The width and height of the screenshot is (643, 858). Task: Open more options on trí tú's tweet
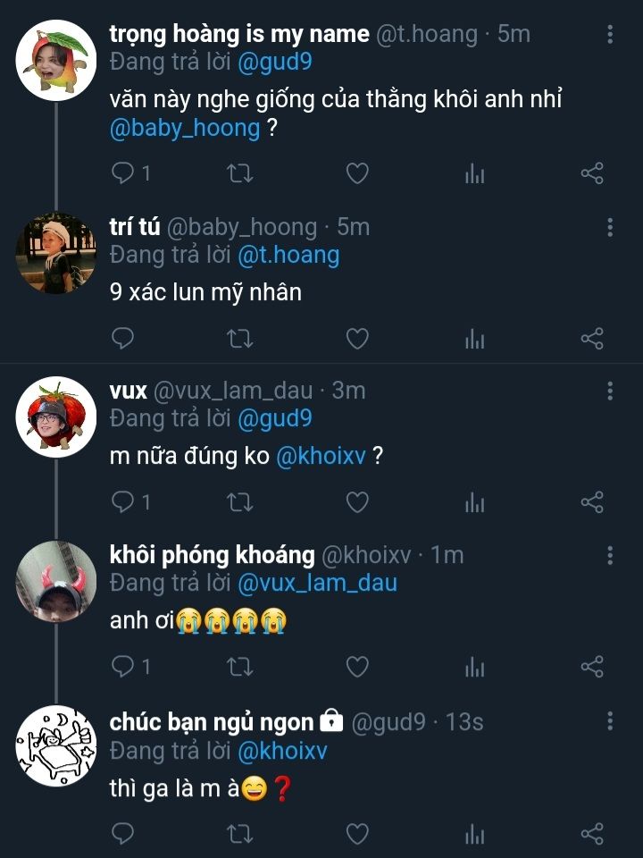(x=610, y=227)
